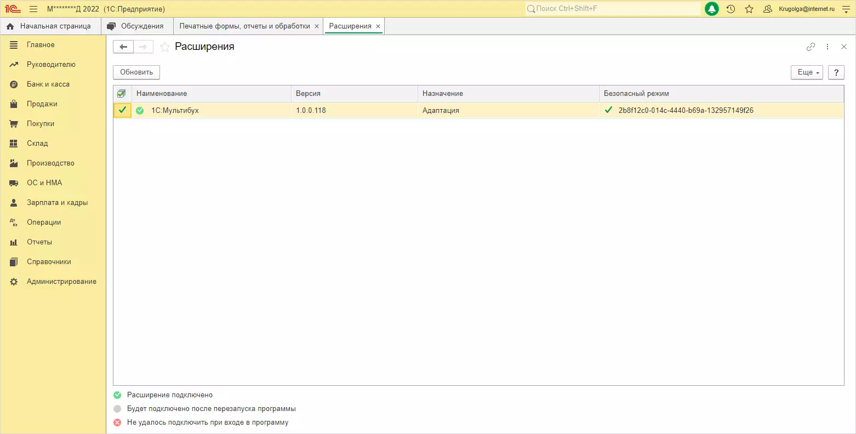Open the main menu hamburger icon
This screenshot has height=434, width=856.
point(33,9)
